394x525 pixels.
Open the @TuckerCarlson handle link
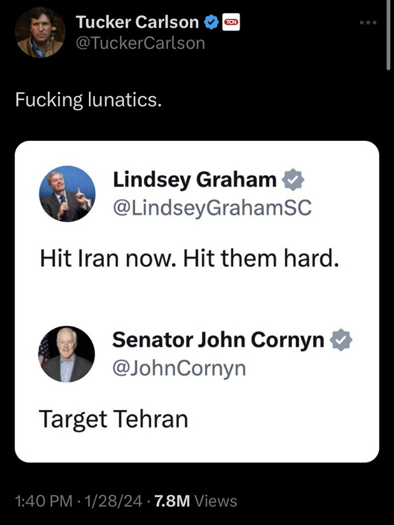point(140,43)
